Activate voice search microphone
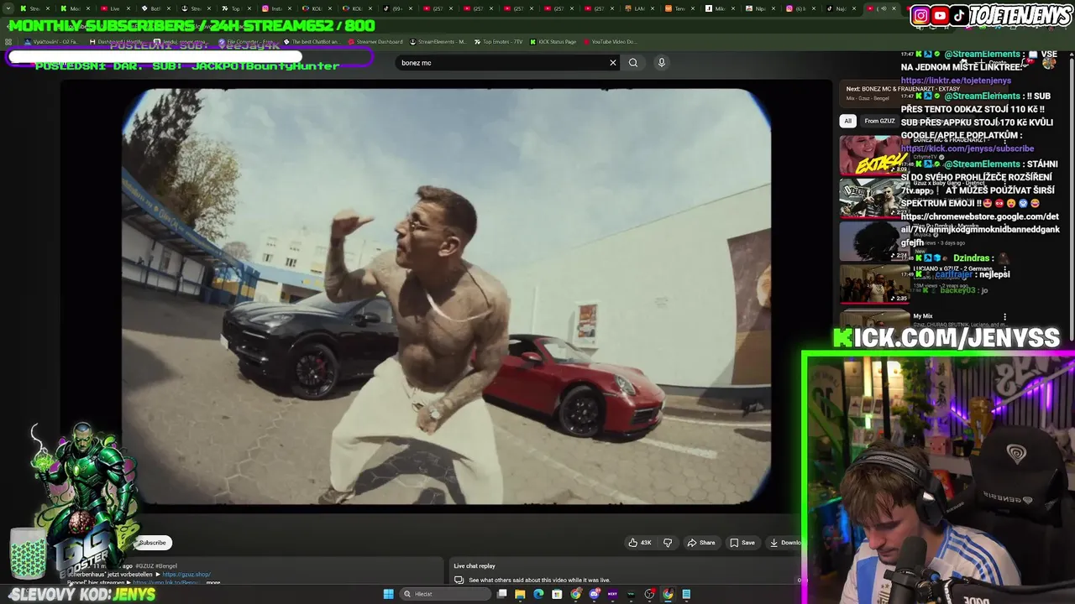 click(x=662, y=62)
